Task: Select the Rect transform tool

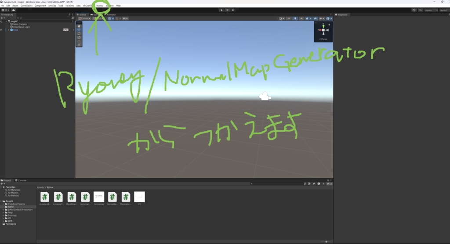Action: coord(79,41)
